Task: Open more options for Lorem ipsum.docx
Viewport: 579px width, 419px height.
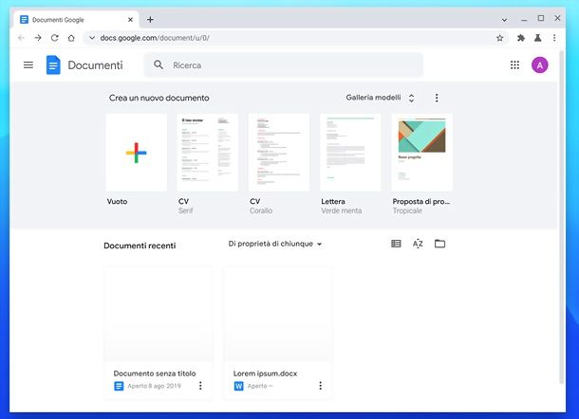Action: 320,386
